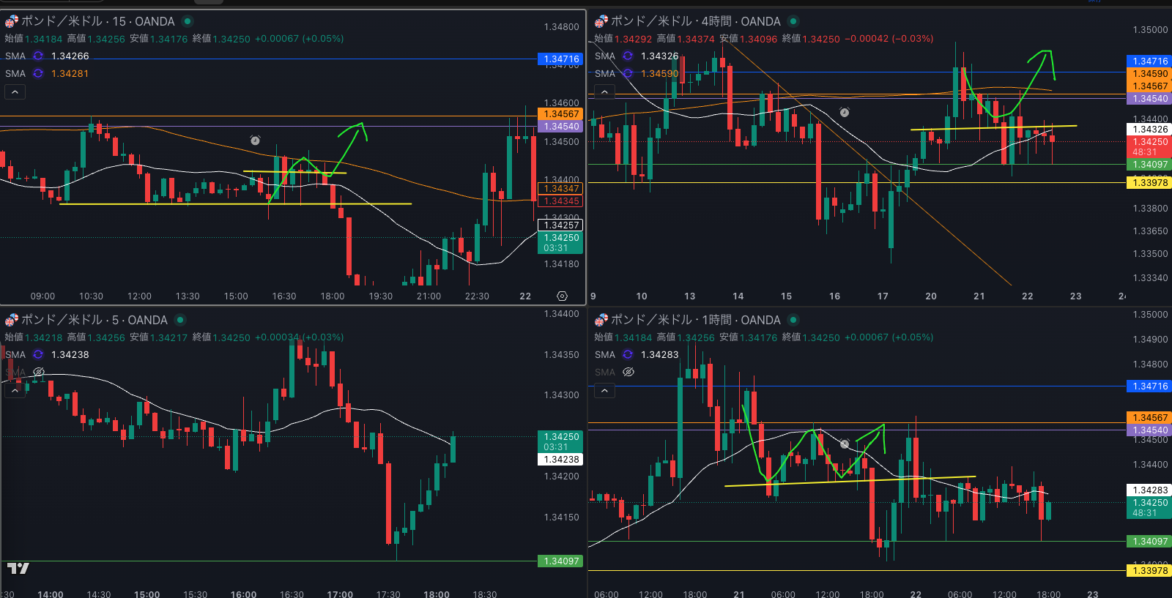
Task: Click green market status dot on 4-hour chart
Action: click(793, 21)
